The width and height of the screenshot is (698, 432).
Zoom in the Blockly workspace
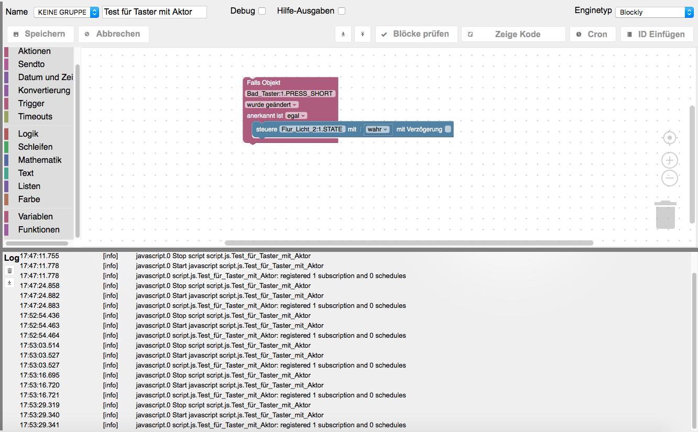pyautogui.click(x=669, y=160)
